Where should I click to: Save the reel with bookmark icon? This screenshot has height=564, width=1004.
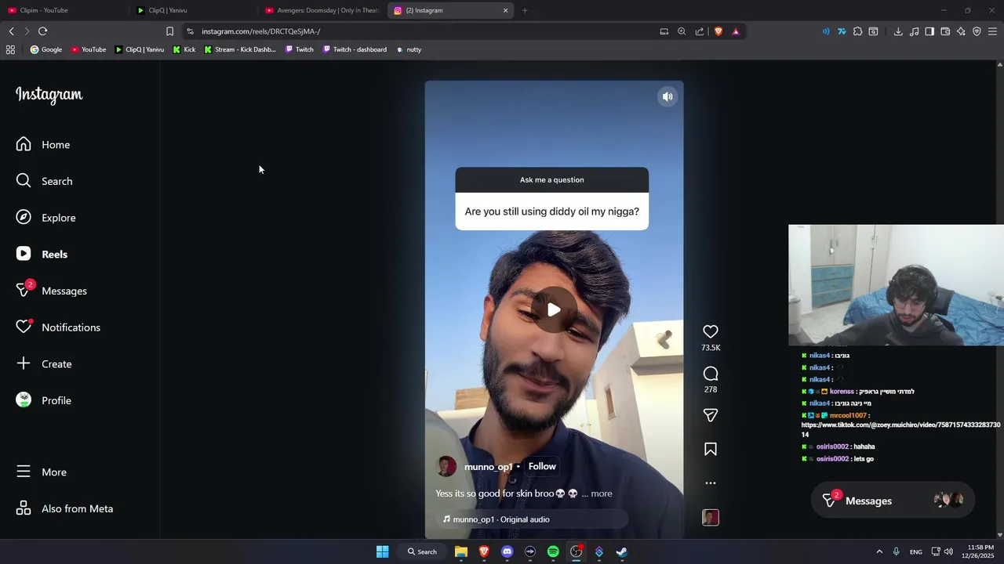(x=711, y=450)
